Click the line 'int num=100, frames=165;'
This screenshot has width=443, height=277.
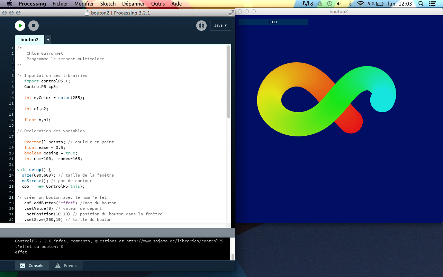(53, 159)
